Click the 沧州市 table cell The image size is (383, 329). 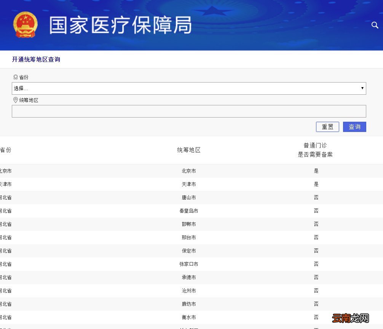pyautogui.click(x=189, y=291)
